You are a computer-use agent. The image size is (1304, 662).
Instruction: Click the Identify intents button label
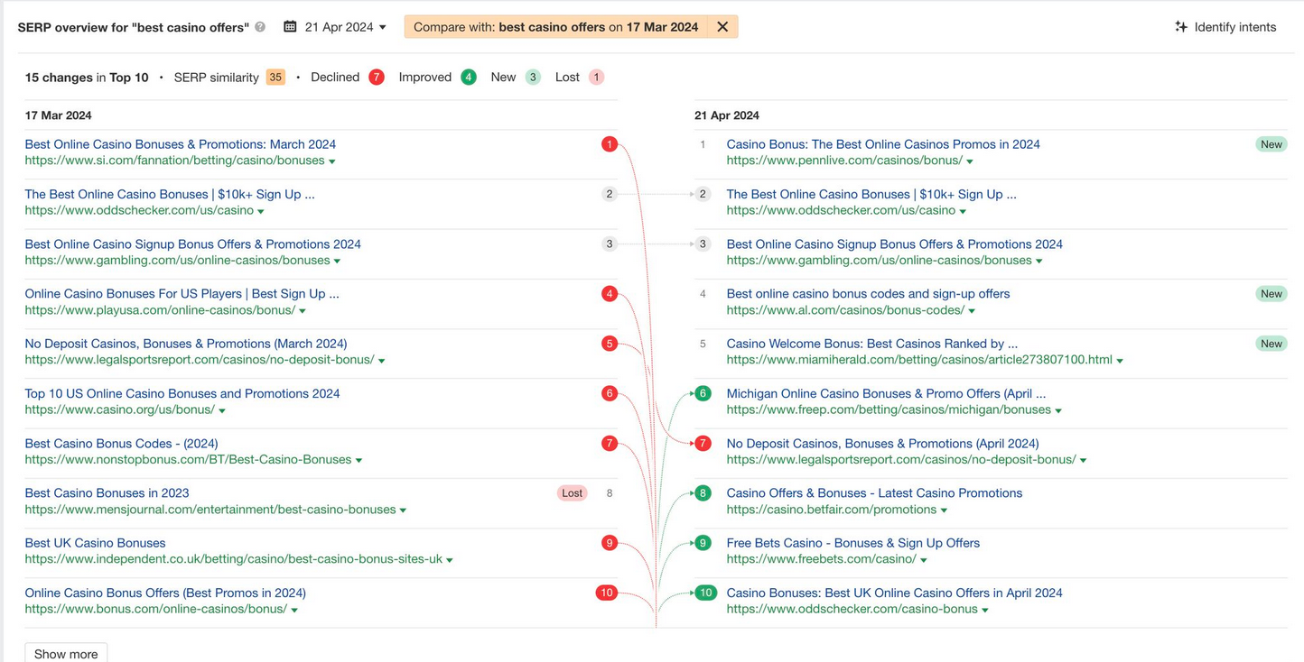[x=1235, y=27]
